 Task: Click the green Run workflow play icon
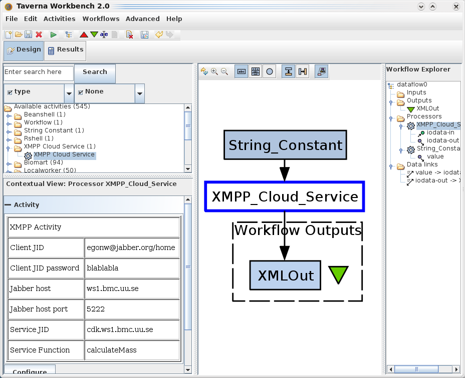tap(53, 34)
